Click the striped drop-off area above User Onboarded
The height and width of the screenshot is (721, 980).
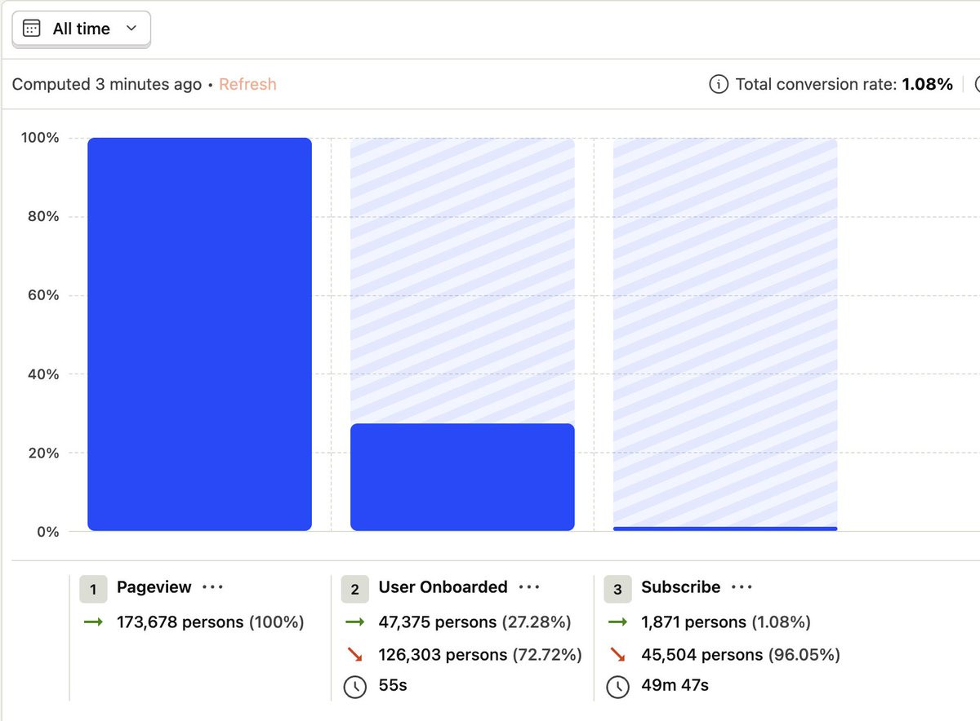tap(462, 281)
